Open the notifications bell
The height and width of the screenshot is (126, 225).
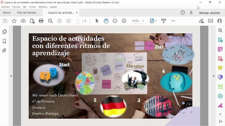(x=191, y=13)
